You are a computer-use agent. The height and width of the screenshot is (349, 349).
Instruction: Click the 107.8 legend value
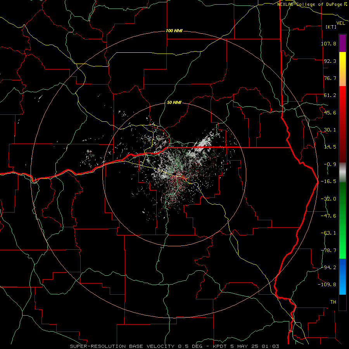(x=328, y=43)
